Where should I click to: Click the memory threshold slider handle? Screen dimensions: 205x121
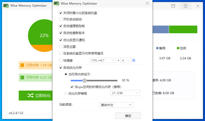[x=85, y=81]
